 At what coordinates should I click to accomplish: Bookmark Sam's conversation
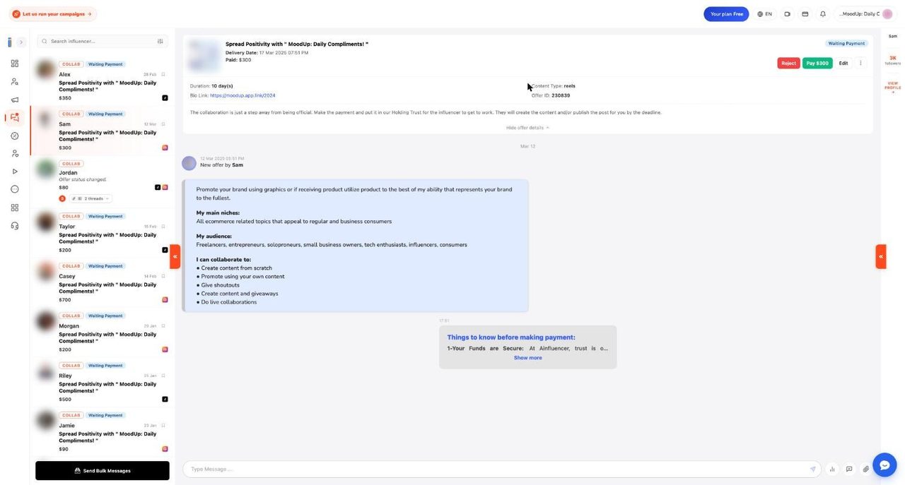point(163,124)
